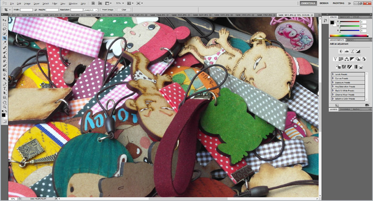This screenshot has height=201, width=373.
Task: Open the Image menu
Action: click(27, 4)
